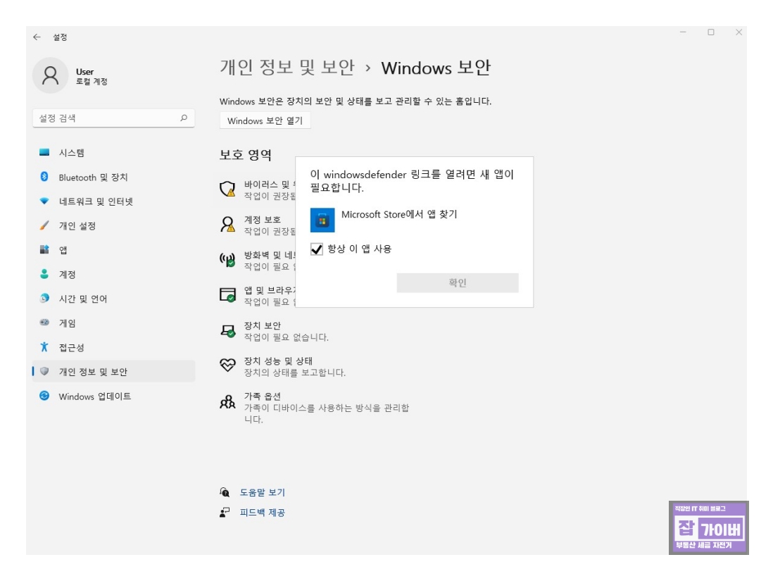Image resolution: width=773 pixels, height=581 pixels.
Task: Open Bluetooth 및 장치 settings
Action: (114, 177)
